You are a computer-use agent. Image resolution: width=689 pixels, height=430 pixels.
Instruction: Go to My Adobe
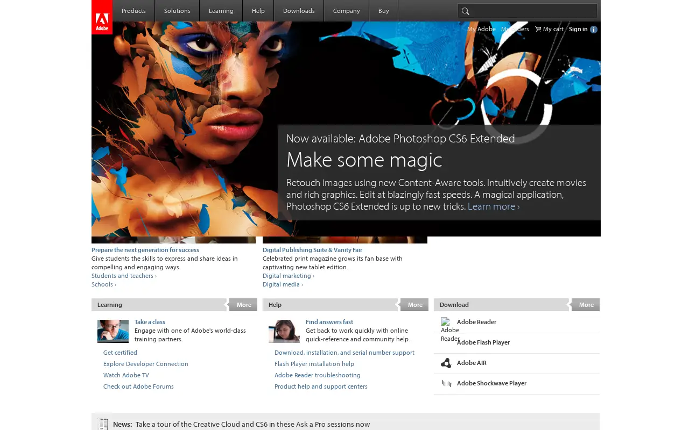[481, 29]
